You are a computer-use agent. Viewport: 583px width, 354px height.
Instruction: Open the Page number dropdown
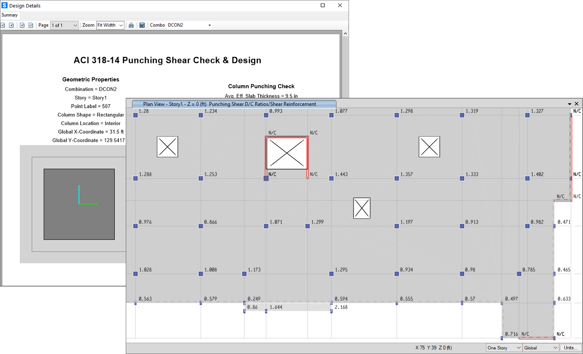pos(64,25)
